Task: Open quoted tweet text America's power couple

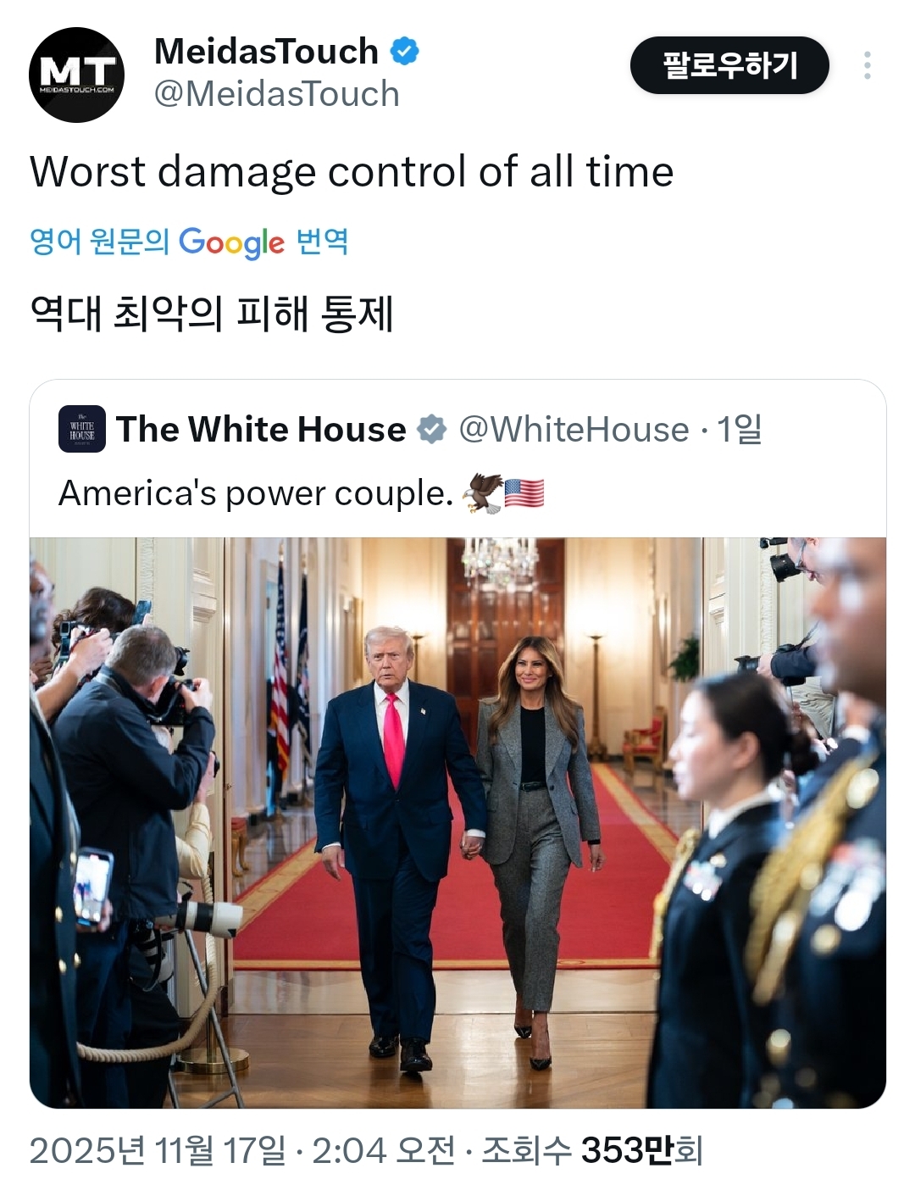Action: click(256, 493)
